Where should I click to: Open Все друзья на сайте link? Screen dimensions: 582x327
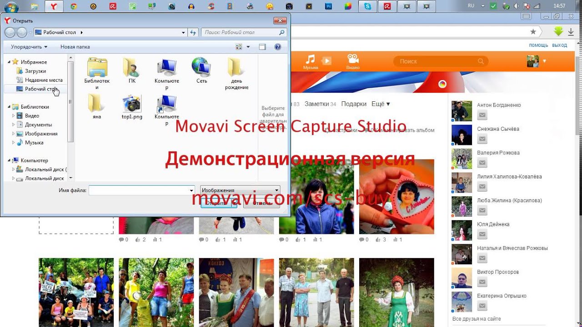coord(477,319)
